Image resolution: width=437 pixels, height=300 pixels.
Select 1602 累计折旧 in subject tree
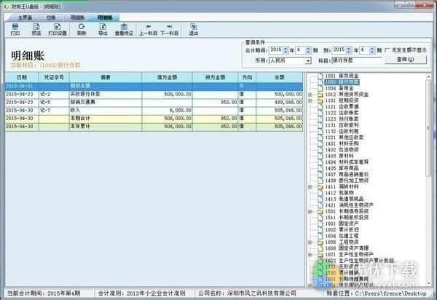tap(342, 230)
